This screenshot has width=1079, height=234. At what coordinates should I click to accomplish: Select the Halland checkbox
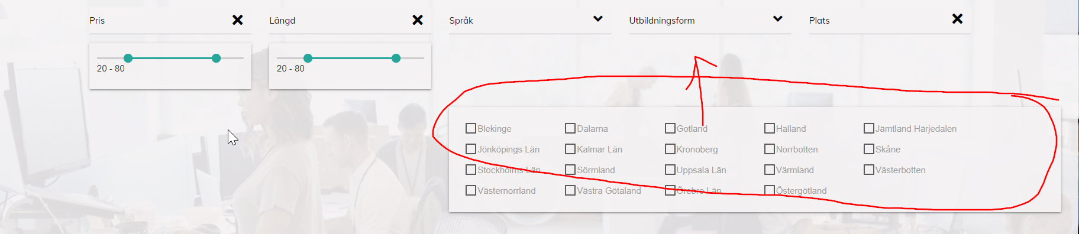click(770, 128)
